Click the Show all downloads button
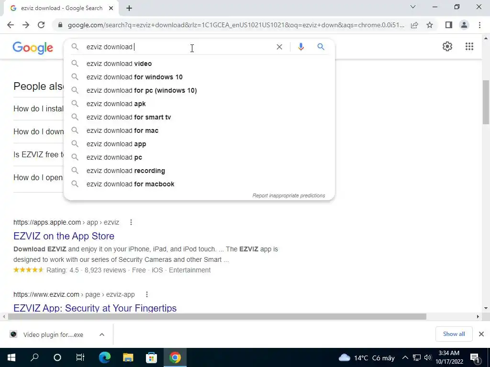Screen dimensions: 490x367 point(454,334)
